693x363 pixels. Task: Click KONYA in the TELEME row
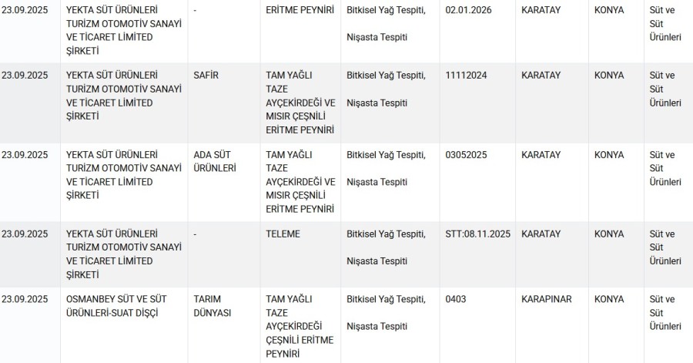pyautogui.click(x=609, y=234)
